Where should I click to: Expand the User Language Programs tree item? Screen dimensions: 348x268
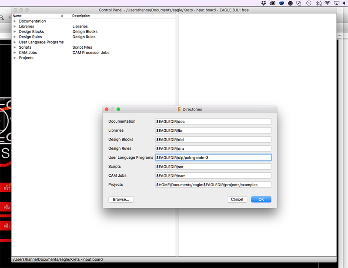point(15,42)
